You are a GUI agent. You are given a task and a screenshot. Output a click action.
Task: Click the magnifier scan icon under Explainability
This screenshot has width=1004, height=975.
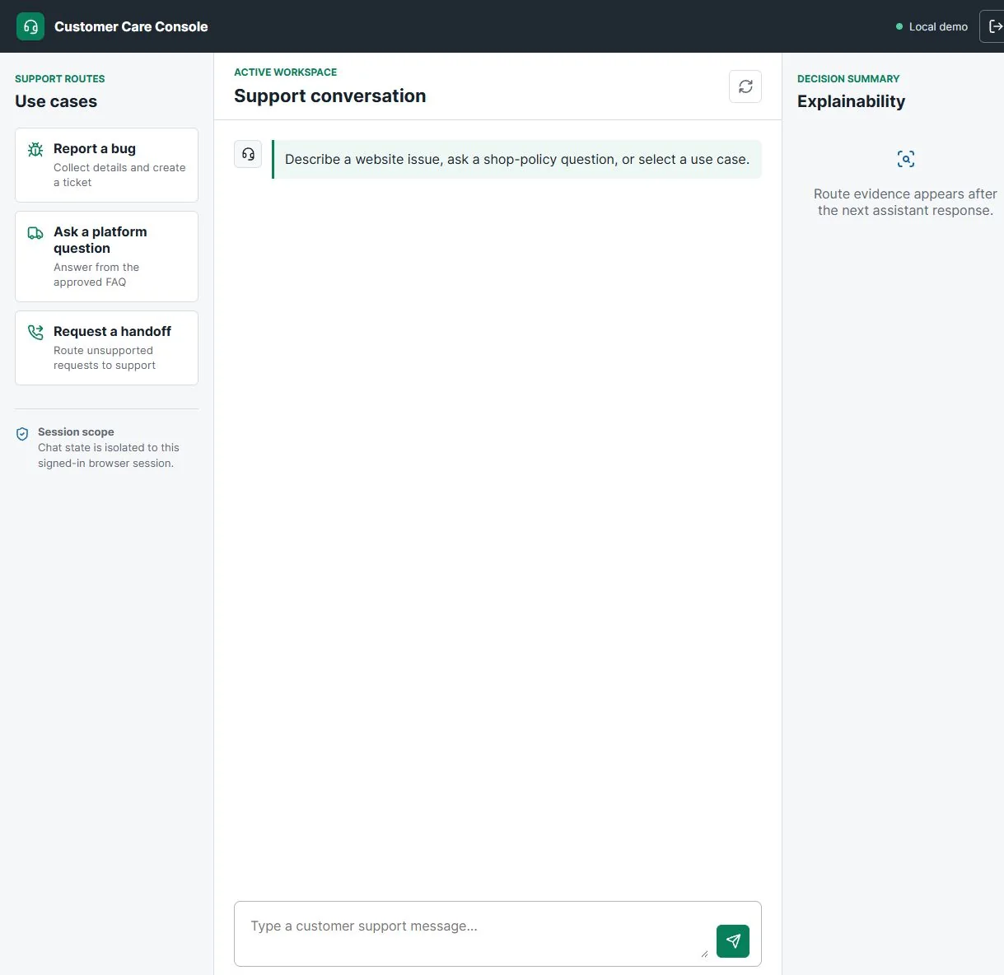906,159
